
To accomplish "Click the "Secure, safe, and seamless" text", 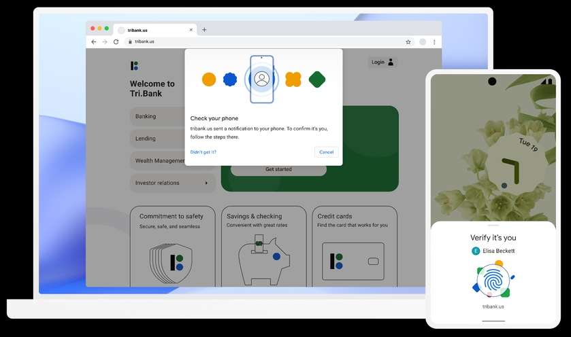I will pyautogui.click(x=169, y=226).
